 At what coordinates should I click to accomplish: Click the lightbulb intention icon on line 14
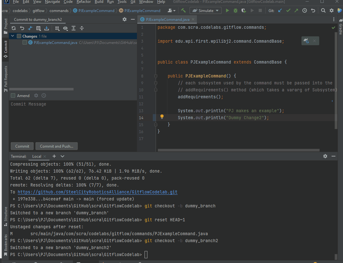coord(162,117)
